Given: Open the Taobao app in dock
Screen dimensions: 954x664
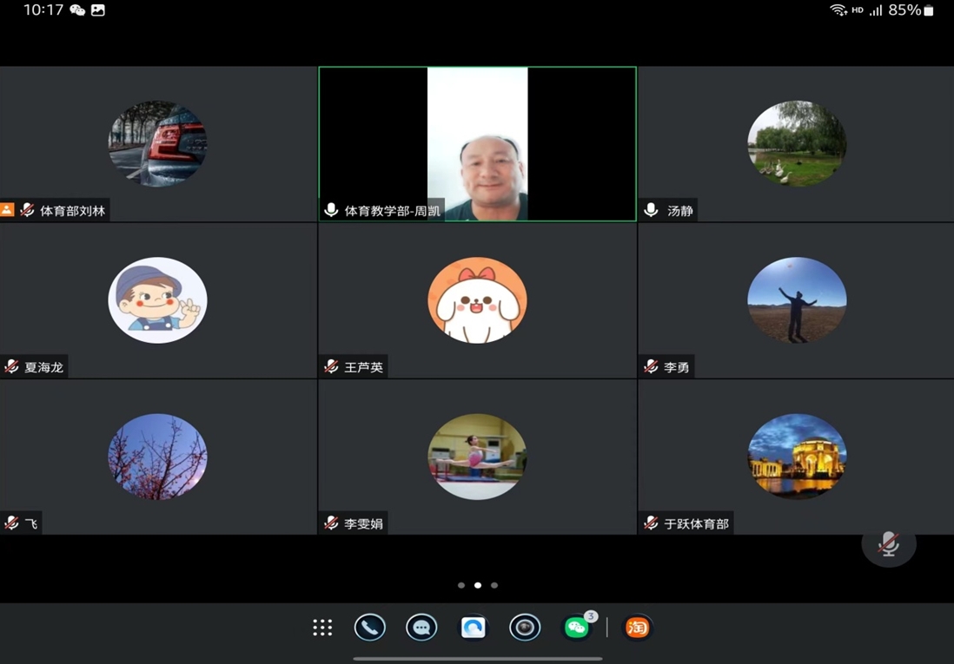Looking at the screenshot, I should coord(637,628).
